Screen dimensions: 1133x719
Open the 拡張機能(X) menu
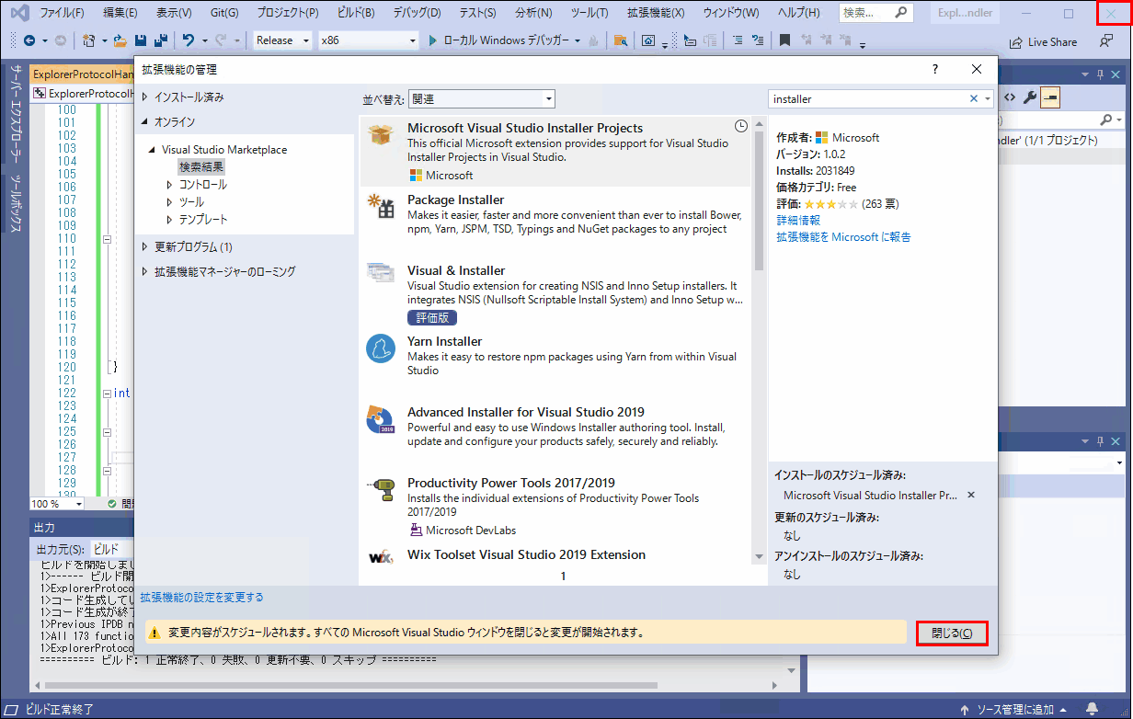pyautogui.click(x=656, y=13)
